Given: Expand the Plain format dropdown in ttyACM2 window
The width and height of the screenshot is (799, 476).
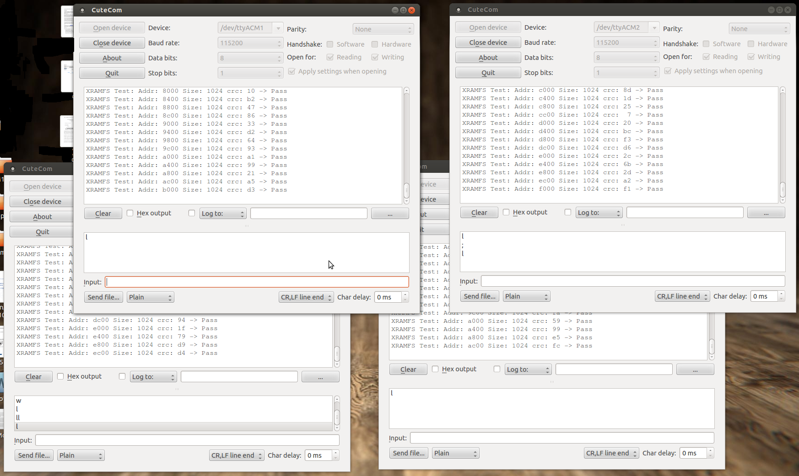Looking at the screenshot, I should [526, 296].
